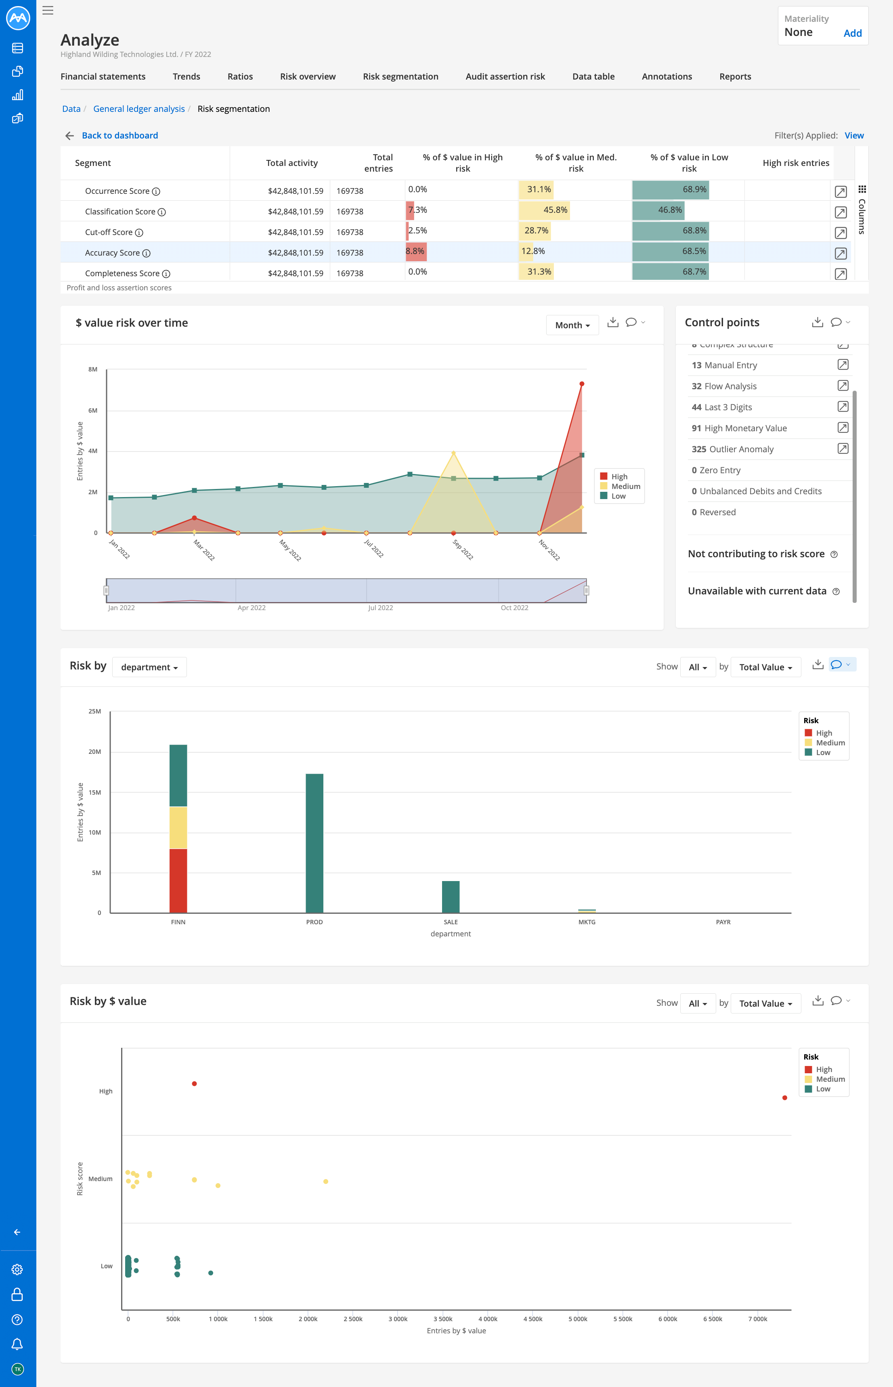Open Accuracy Score row details icon
Screen dimensions: 893x1387
point(840,254)
